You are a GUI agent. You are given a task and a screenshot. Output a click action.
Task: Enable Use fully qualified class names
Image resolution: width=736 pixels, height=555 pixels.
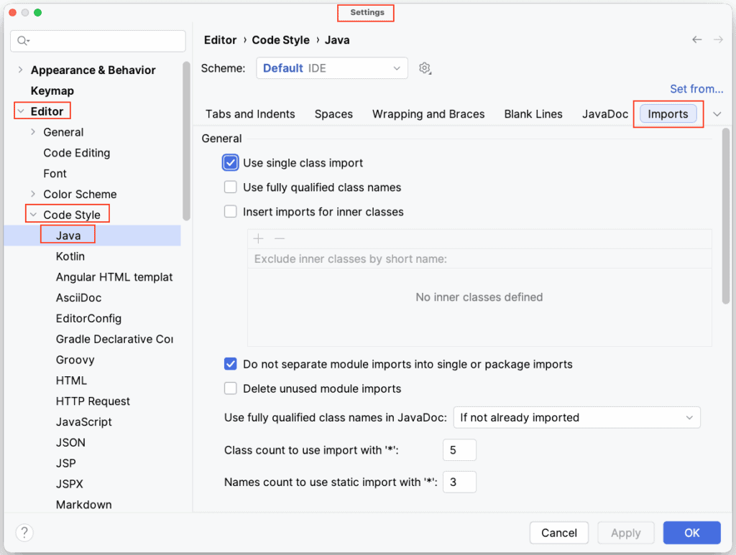pos(231,187)
